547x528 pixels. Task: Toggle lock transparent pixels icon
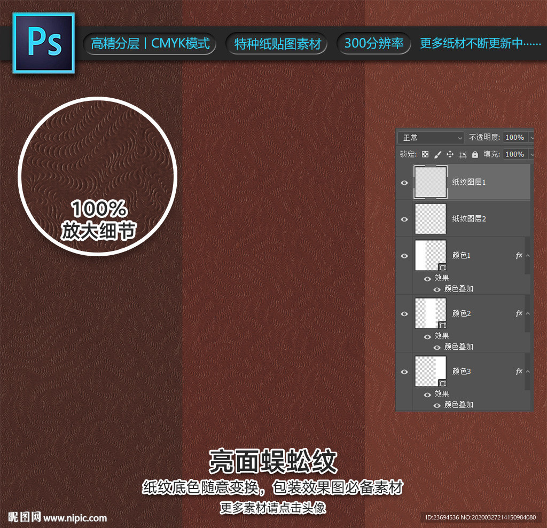(x=425, y=154)
